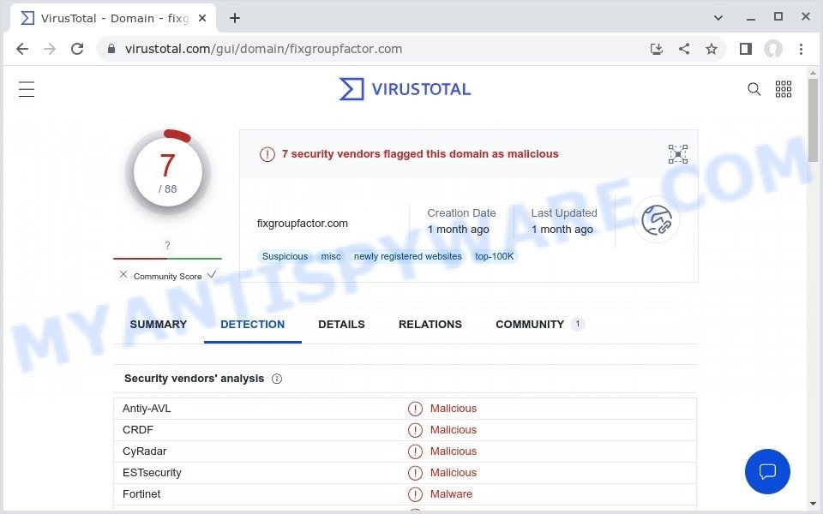Click info icon beside Security vendors' analysis
Screen dimensions: 823x514
[x=277, y=379]
